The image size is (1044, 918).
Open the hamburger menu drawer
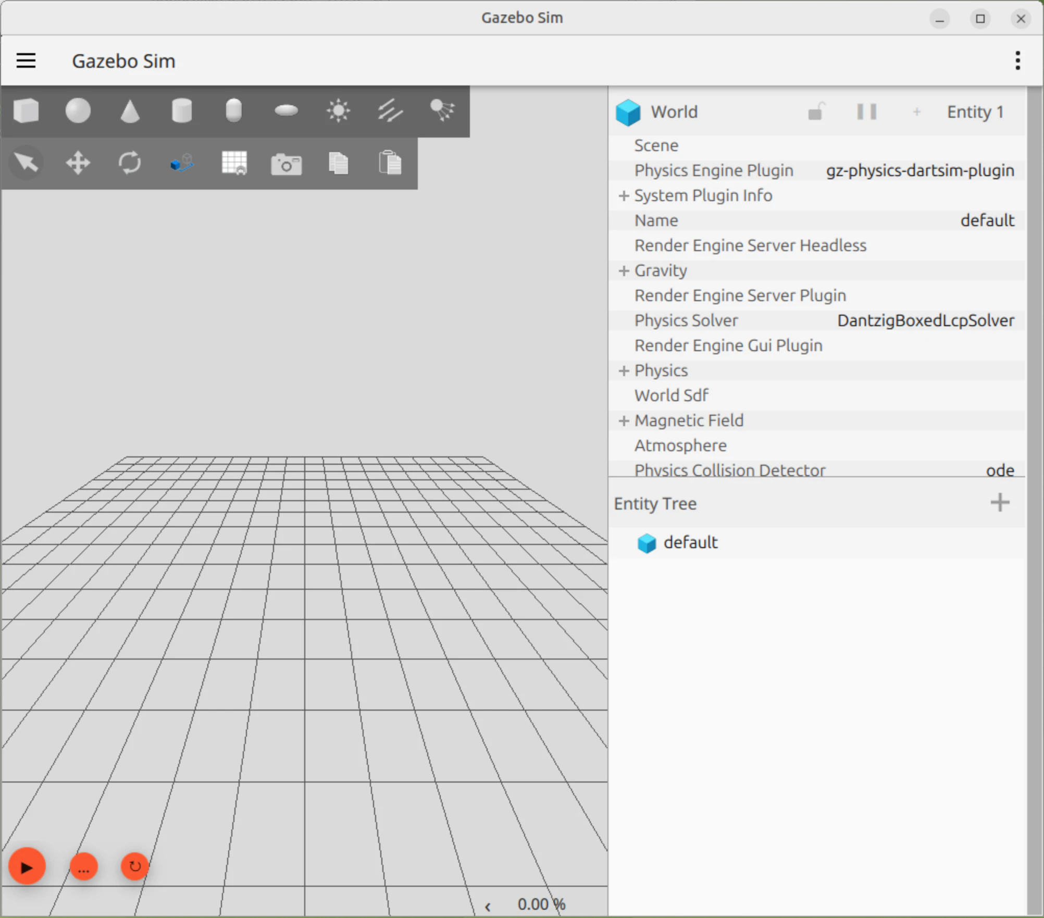(26, 61)
